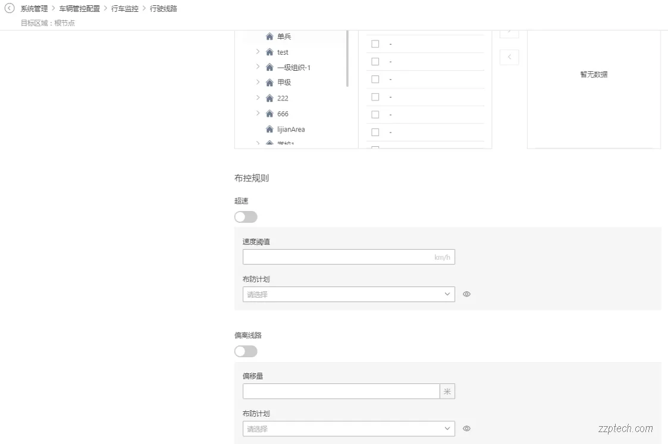
Task: Open the 布防计划 dropdown under 偏离线路
Action: tap(349, 429)
